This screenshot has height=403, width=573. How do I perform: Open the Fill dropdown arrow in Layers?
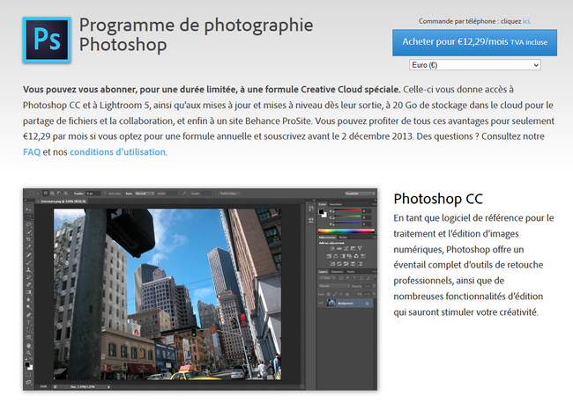[374, 294]
